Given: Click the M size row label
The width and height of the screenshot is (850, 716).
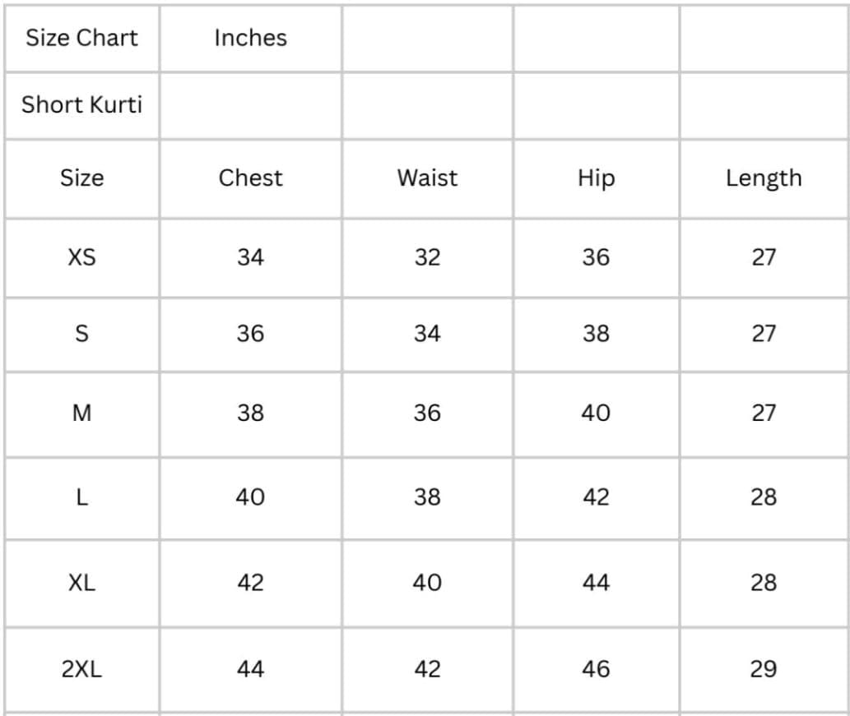Looking at the screenshot, I should (x=81, y=413).
